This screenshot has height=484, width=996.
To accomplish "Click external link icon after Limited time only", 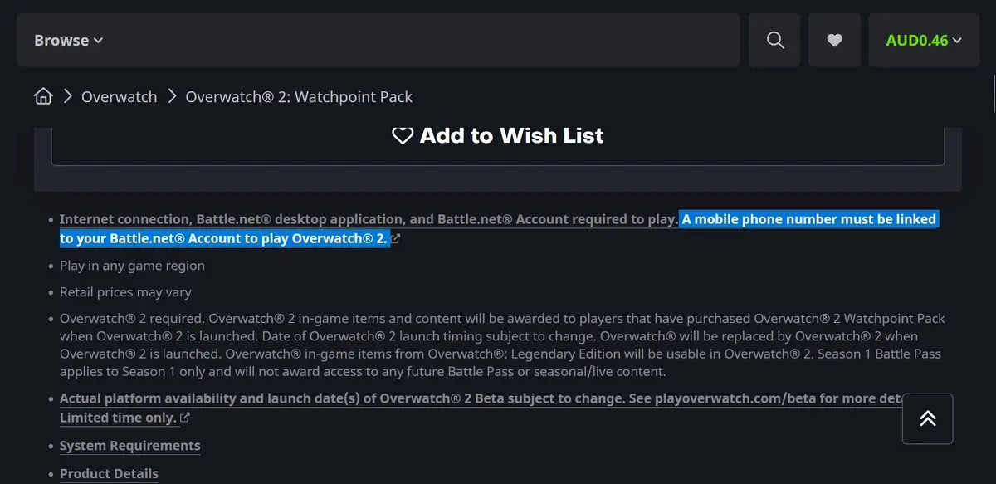I will coord(185,418).
